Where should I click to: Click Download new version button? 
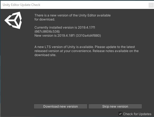(x=61, y=106)
